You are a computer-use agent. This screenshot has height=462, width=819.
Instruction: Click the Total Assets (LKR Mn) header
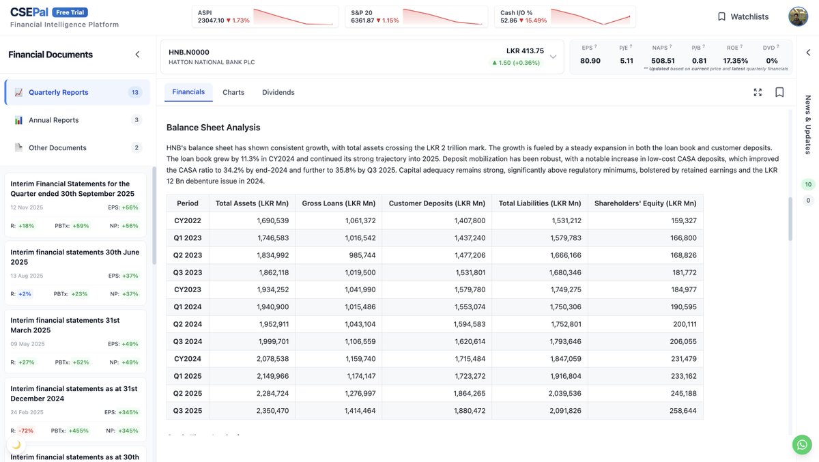[x=252, y=203]
